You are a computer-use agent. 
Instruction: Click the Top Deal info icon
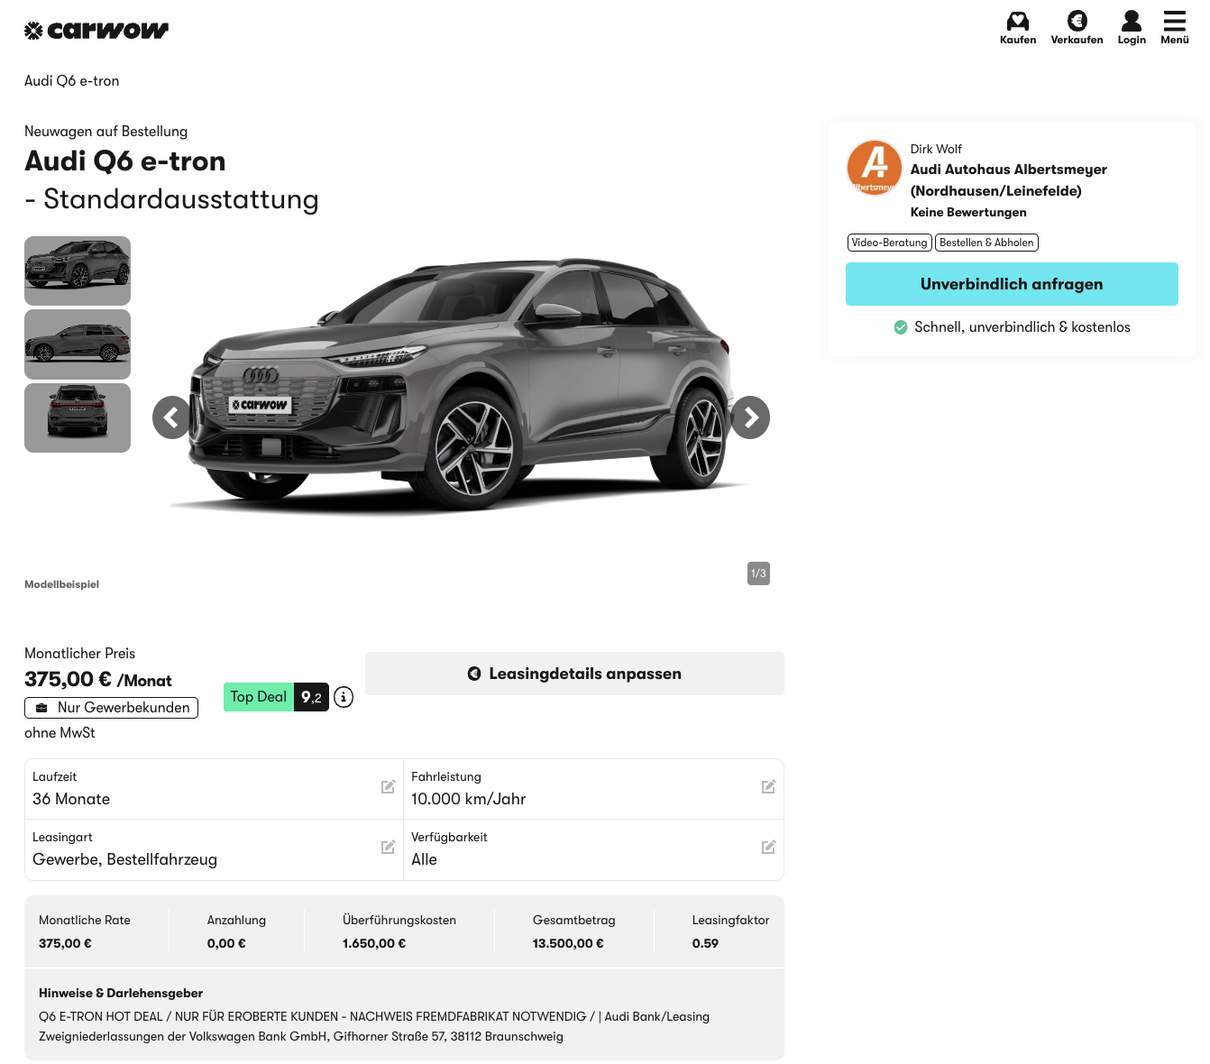344,697
